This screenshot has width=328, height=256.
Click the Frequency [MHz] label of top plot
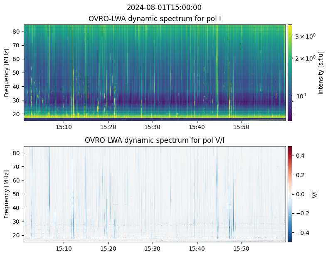pyautogui.click(x=7, y=73)
